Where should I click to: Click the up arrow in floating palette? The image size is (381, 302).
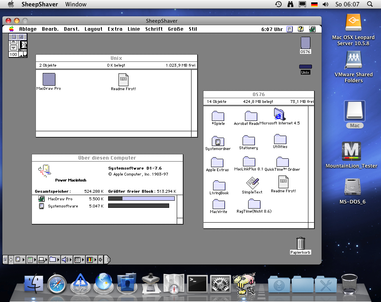point(14,43)
